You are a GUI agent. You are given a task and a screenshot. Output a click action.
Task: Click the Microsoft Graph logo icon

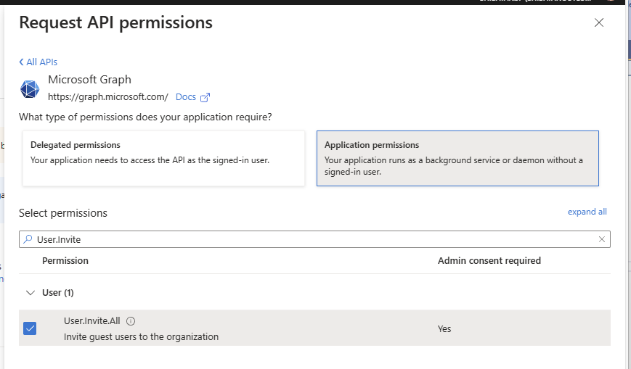30,88
